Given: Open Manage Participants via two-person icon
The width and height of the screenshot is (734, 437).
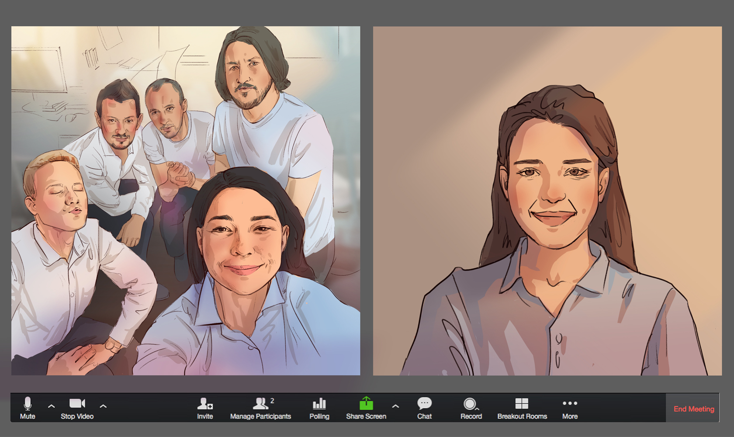Looking at the screenshot, I should pyautogui.click(x=260, y=403).
